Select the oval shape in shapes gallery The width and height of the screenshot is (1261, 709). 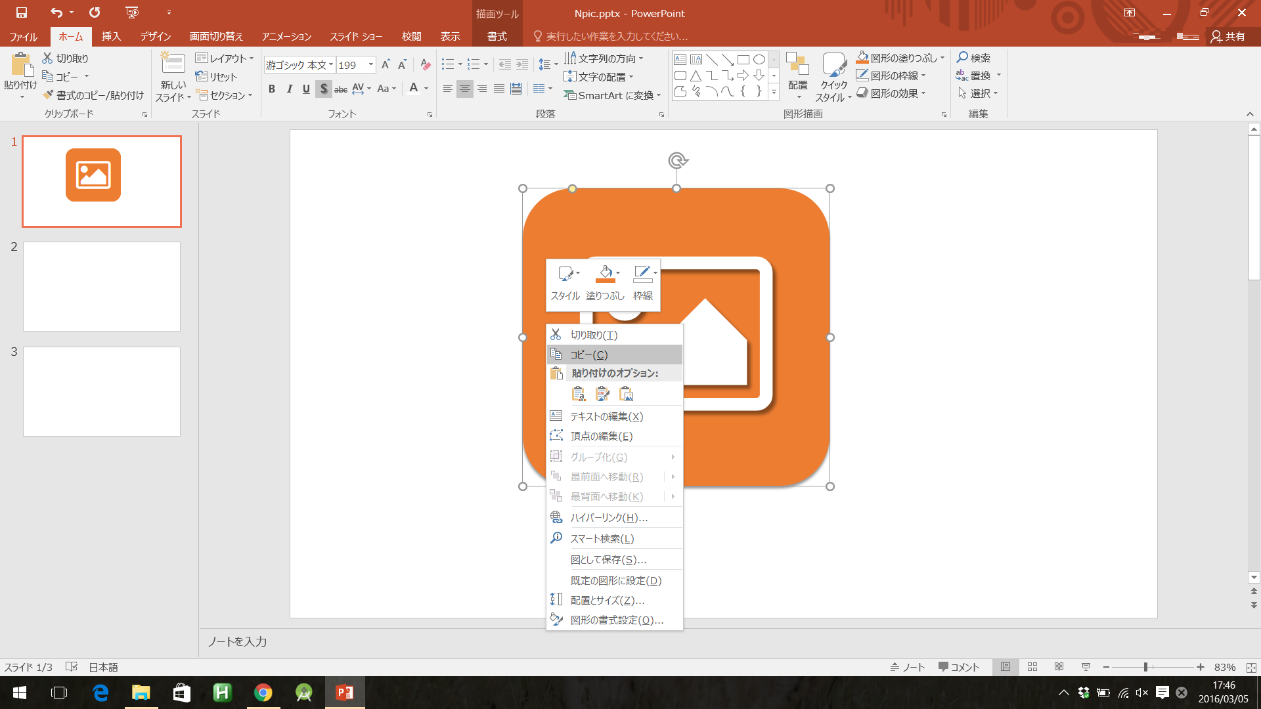click(759, 60)
